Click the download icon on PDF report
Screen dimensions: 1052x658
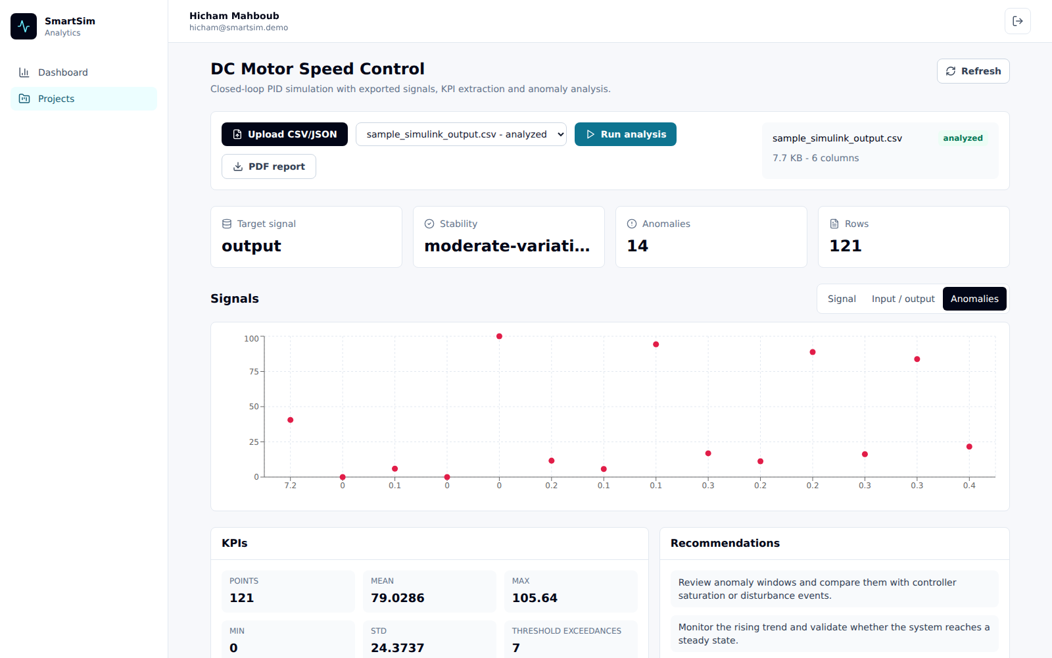tap(238, 166)
